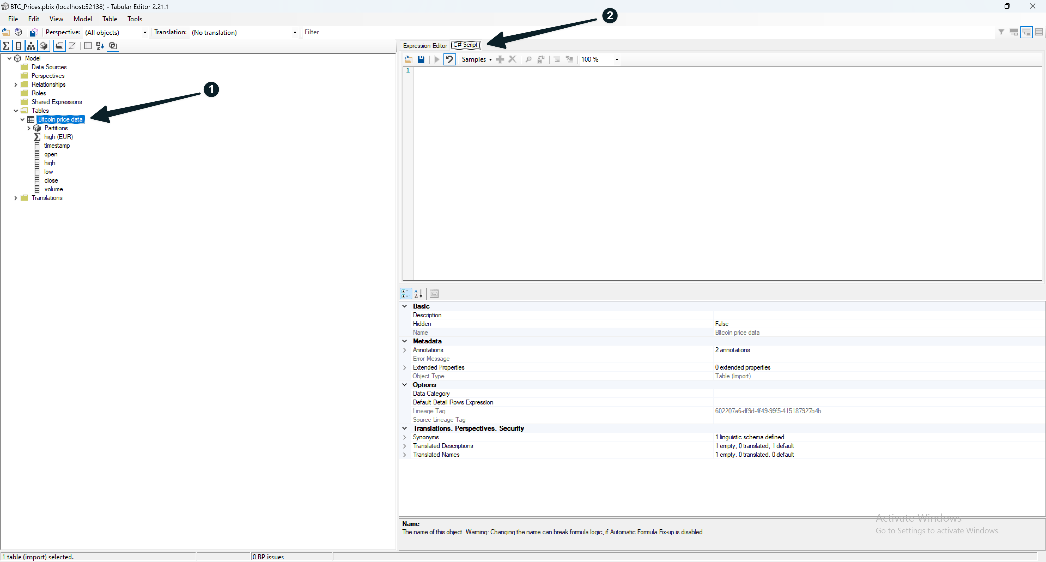Open the Tools menu
The width and height of the screenshot is (1046, 562).
pyautogui.click(x=134, y=19)
